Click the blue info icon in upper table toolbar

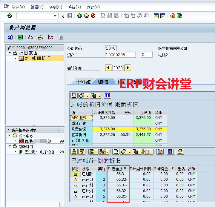(107, 96)
